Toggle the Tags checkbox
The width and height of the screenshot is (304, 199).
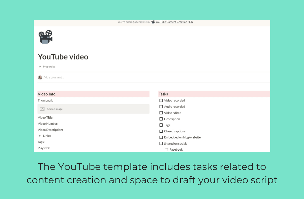point(161,125)
